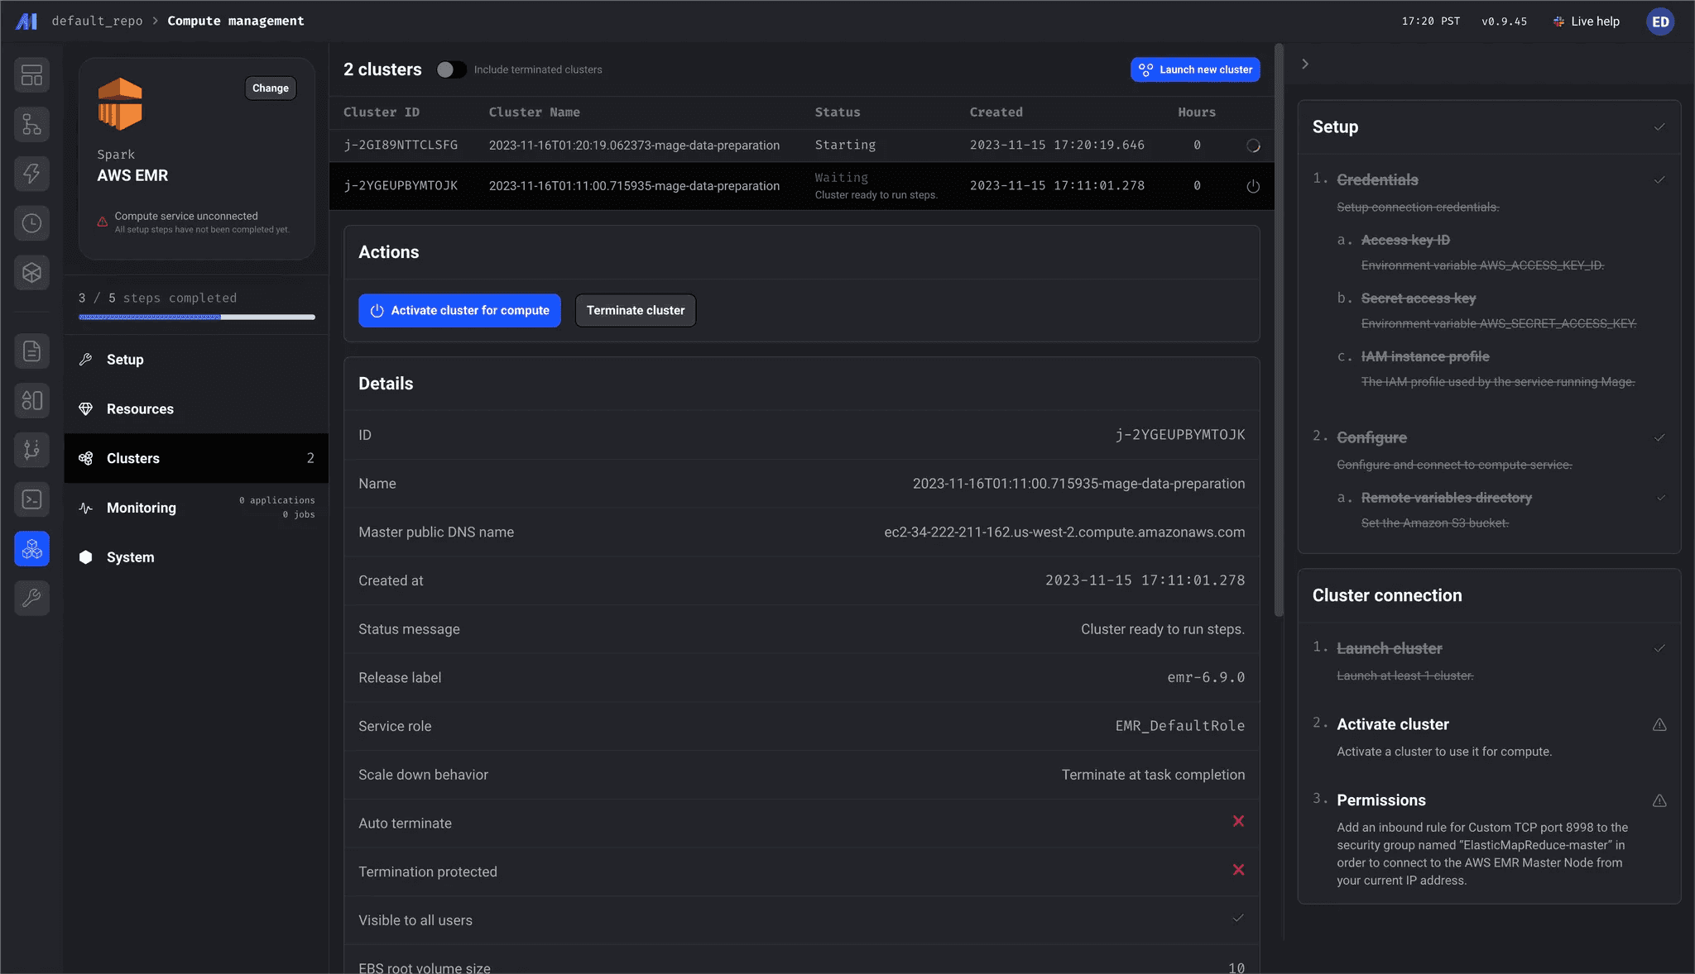Open the dashboard grid icon in sidebar
Image resolution: width=1695 pixels, height=974 pixels.
click(31, 75)
